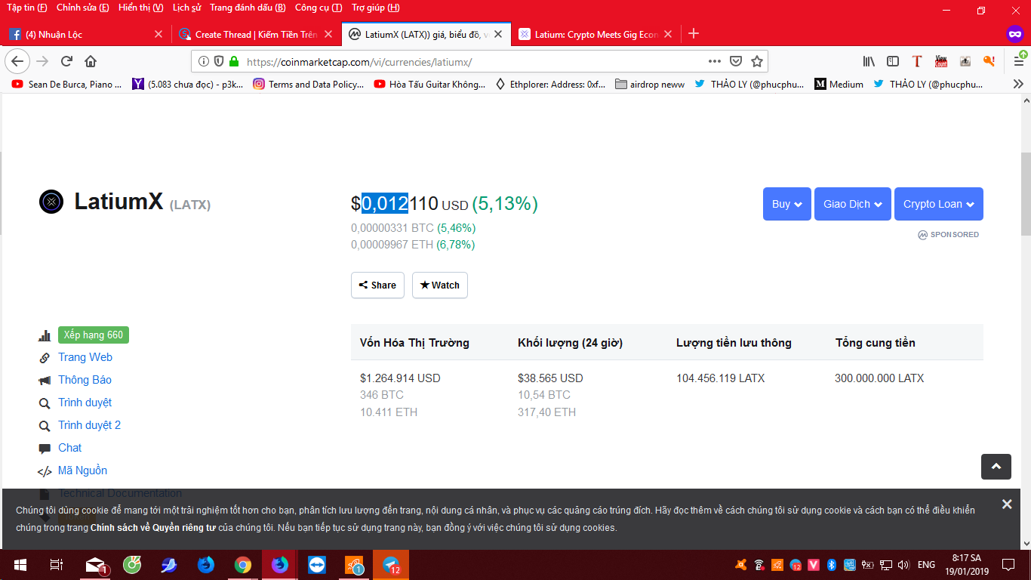
Task: Open page actions three-dot menu
Action: 715,61
